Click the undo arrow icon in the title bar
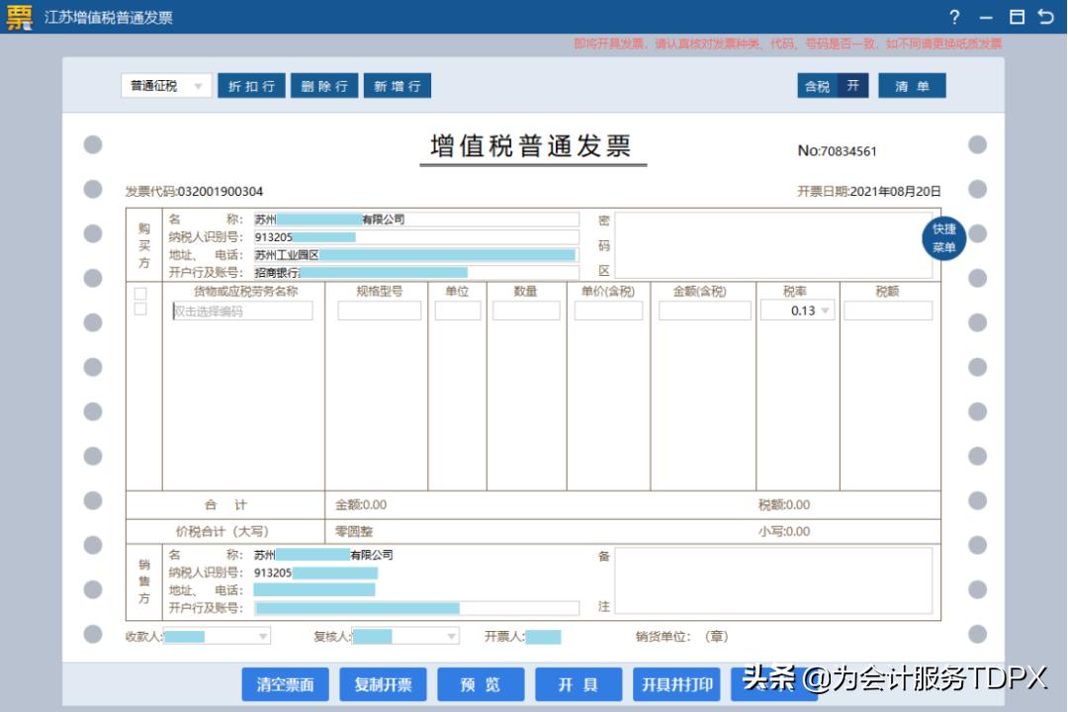Viewport: 1068px width, 712px height. (x=1046, y=17)
